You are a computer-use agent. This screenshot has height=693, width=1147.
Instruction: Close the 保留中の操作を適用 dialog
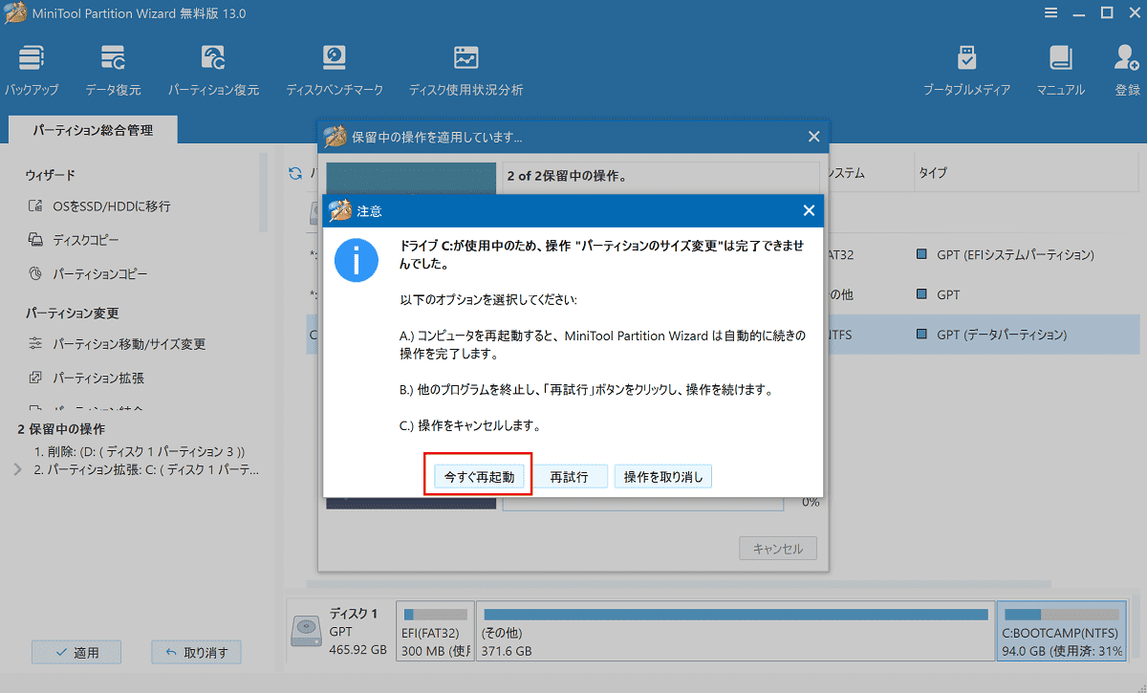(813, 137)
